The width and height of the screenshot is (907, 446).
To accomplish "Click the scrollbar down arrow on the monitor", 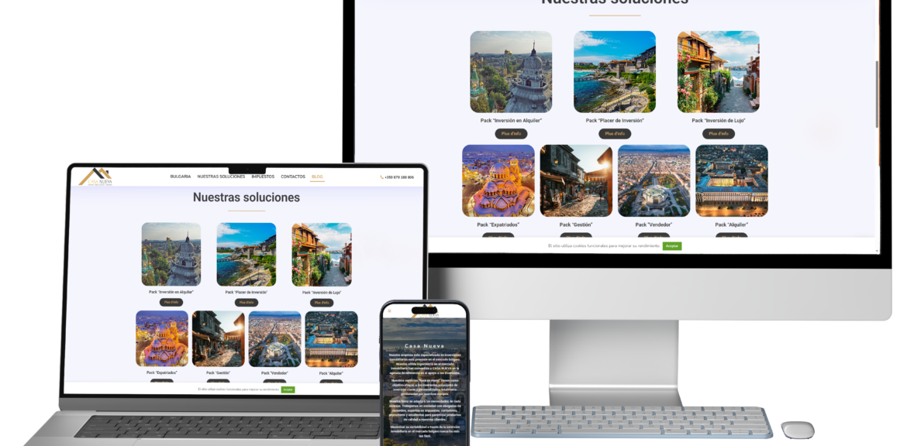I will [x=878, y=252].
